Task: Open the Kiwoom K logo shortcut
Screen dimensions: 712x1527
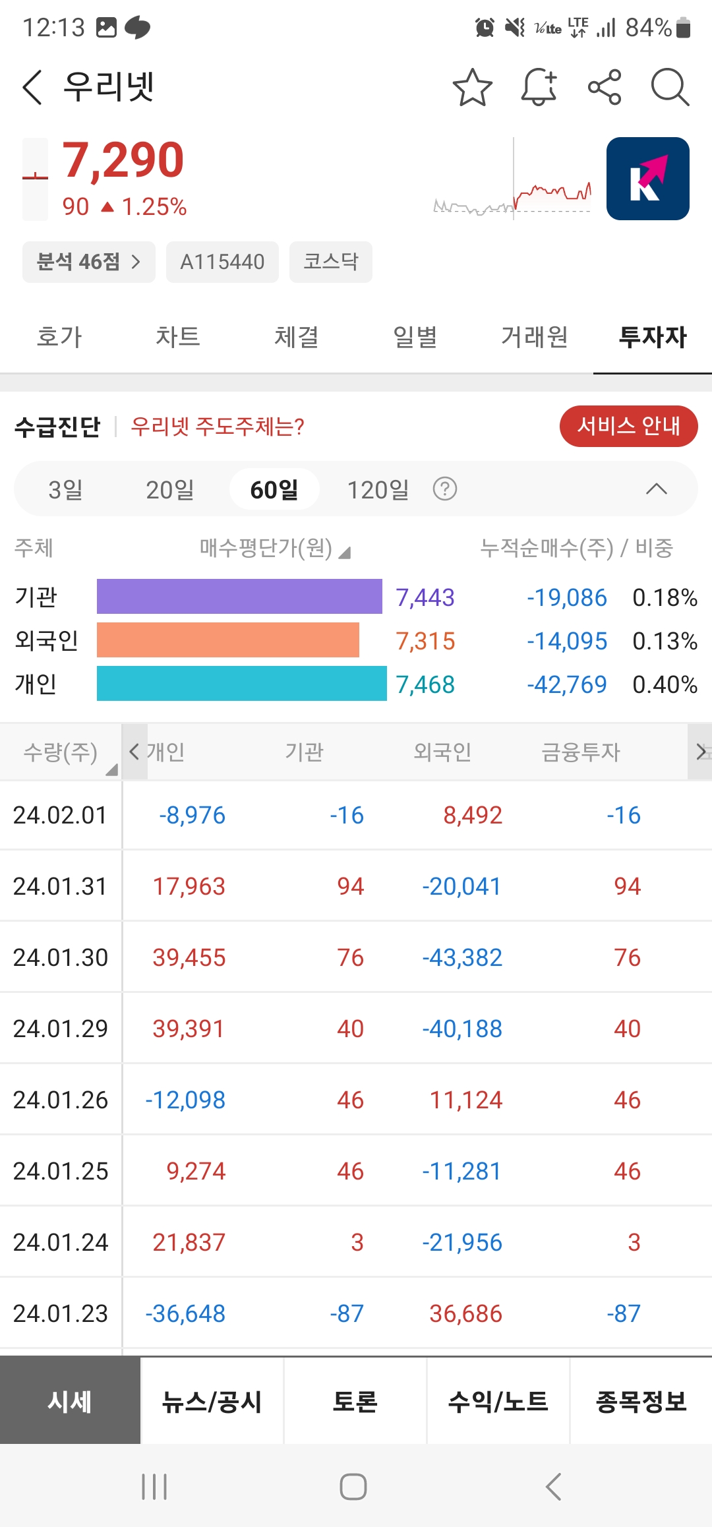Action: [x=648, y=179]
